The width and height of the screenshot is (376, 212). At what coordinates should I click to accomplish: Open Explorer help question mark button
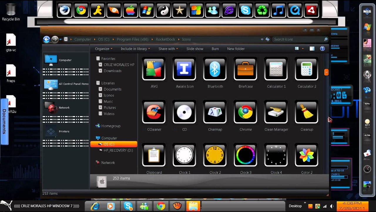[x=322, y=49]
